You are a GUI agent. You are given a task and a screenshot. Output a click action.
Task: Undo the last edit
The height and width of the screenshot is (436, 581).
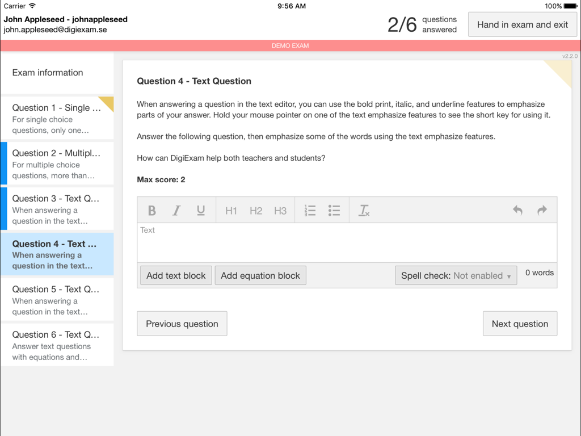point(517,210)
